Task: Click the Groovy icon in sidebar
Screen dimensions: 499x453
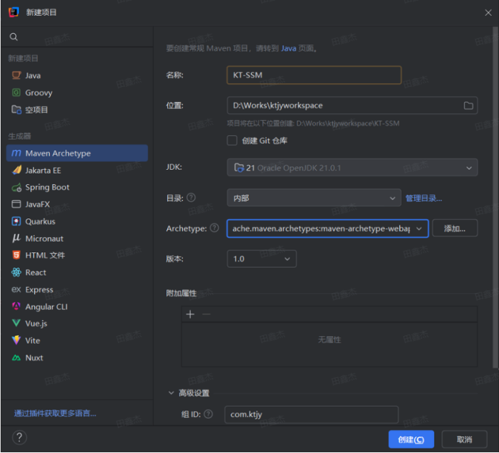Action: (x=16, y=92)
